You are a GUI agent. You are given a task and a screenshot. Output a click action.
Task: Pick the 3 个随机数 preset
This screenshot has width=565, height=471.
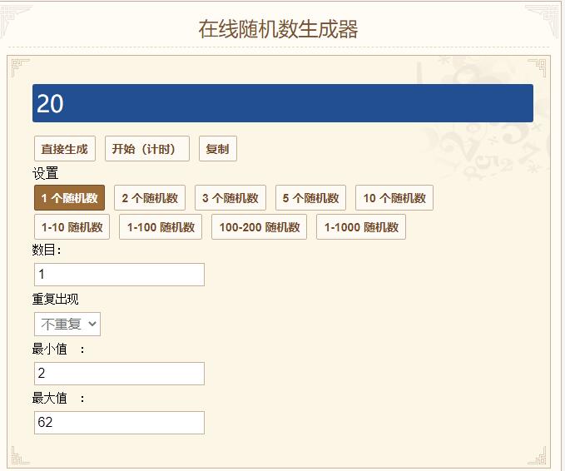click(x=230, y=198)
